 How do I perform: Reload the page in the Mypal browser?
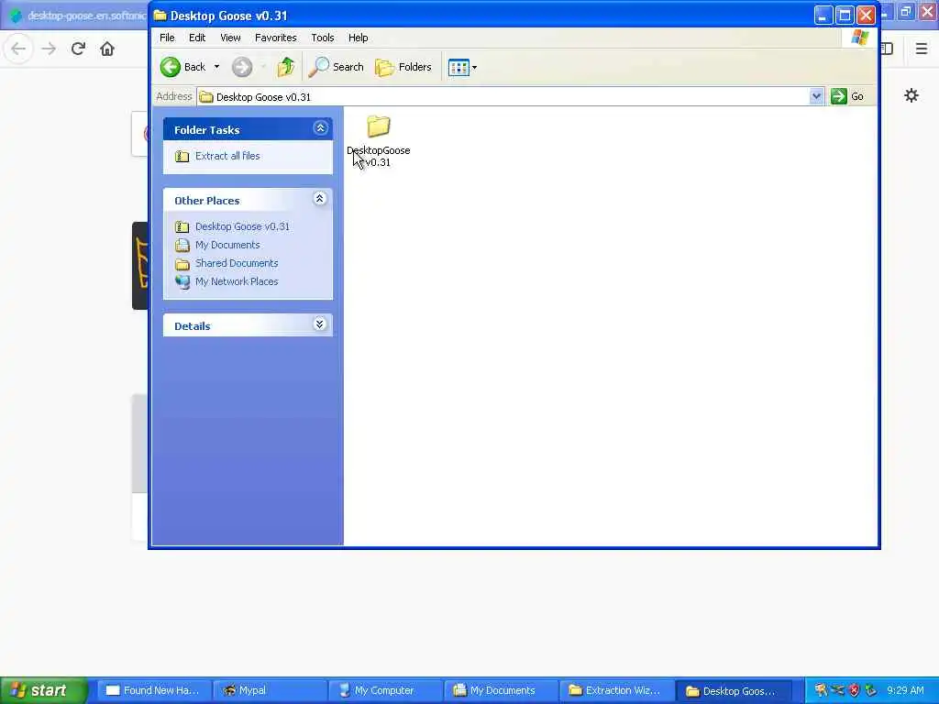click(79, 49)
